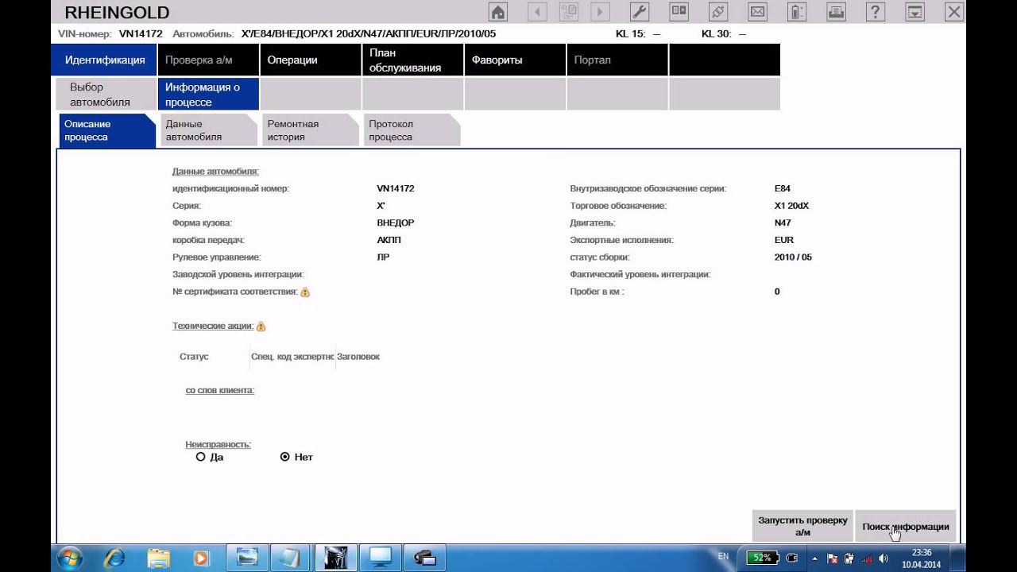Open the Проверка а/м tab
Screen dimensions: 1017x572
208,60
